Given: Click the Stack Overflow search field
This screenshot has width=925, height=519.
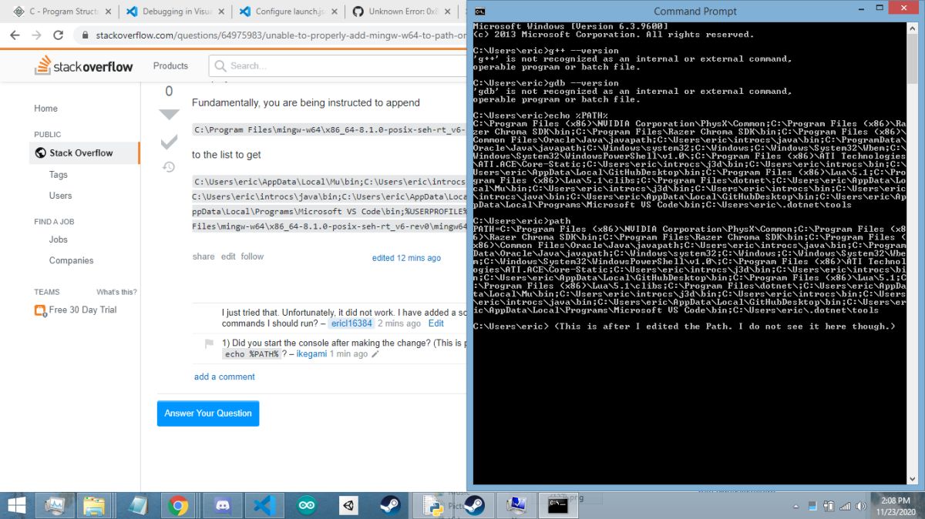Looking at the screenshot, I should coord(338,65).
